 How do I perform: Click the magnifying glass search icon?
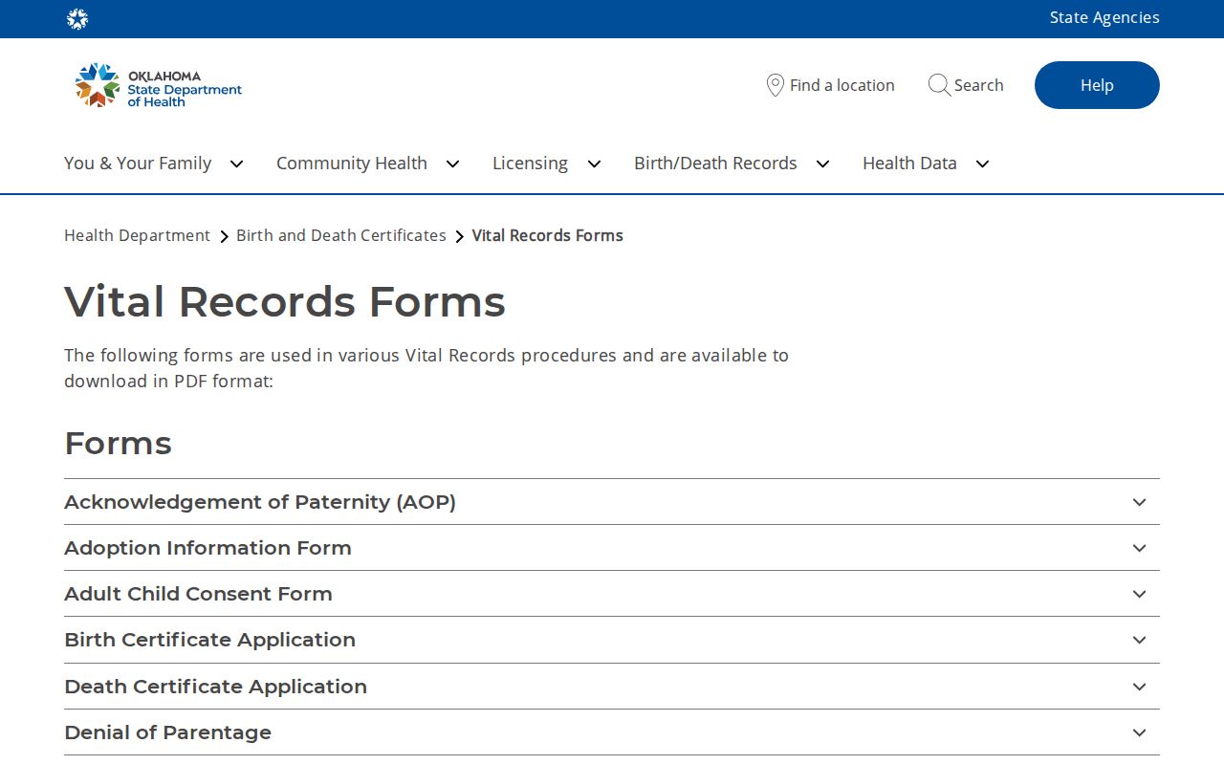[x=939, y=85]
